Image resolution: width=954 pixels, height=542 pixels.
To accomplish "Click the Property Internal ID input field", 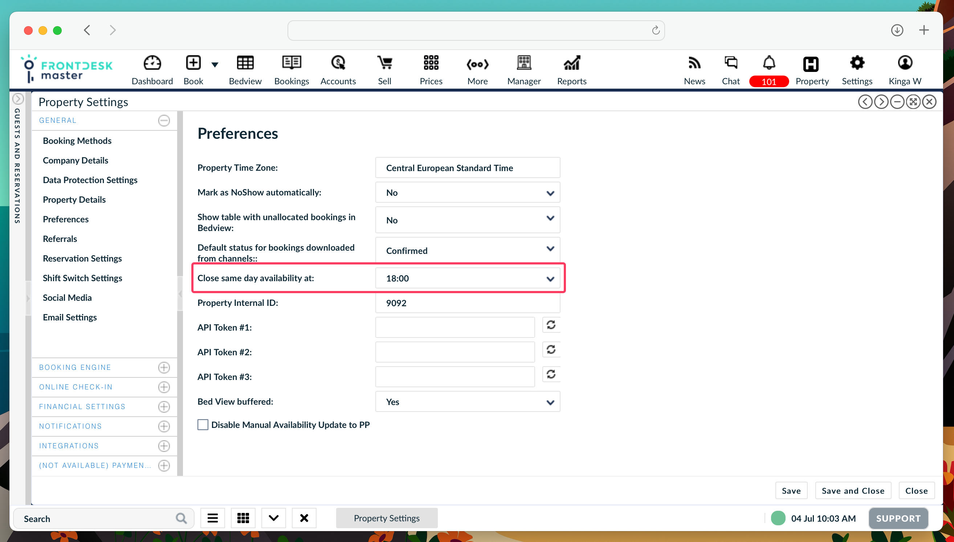I will [468, 303].
